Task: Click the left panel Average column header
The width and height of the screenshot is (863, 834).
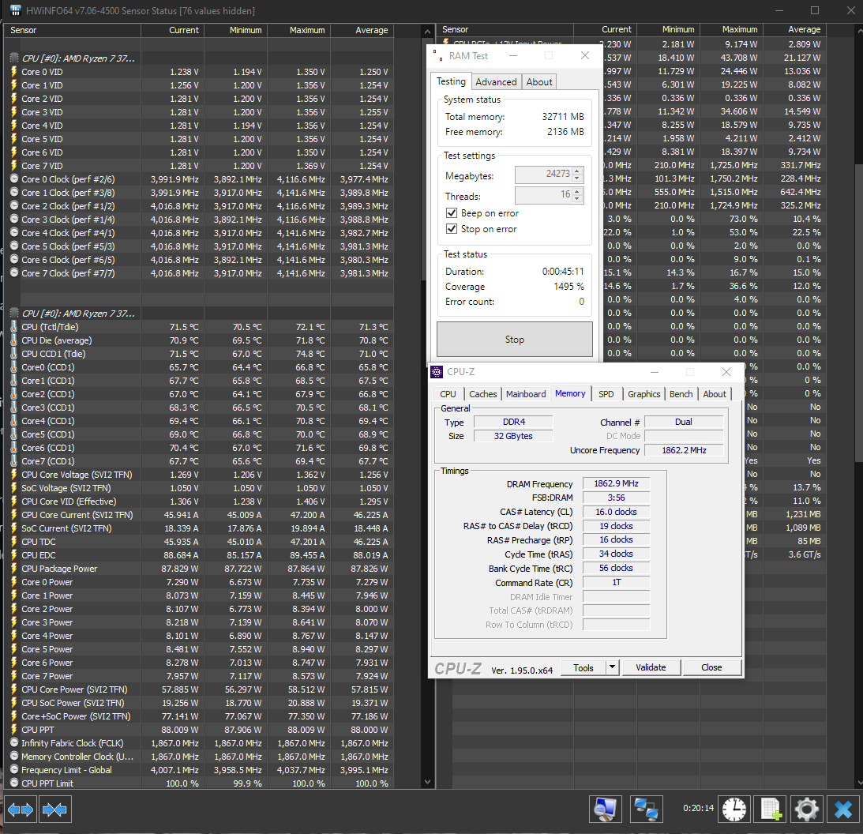Action: click(x=362, y=30)
